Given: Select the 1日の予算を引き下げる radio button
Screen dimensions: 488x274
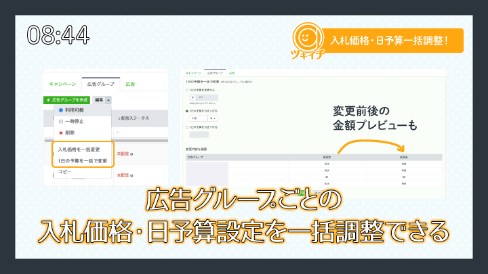Looking at the screenshot, I should click(x=187, y=127).
